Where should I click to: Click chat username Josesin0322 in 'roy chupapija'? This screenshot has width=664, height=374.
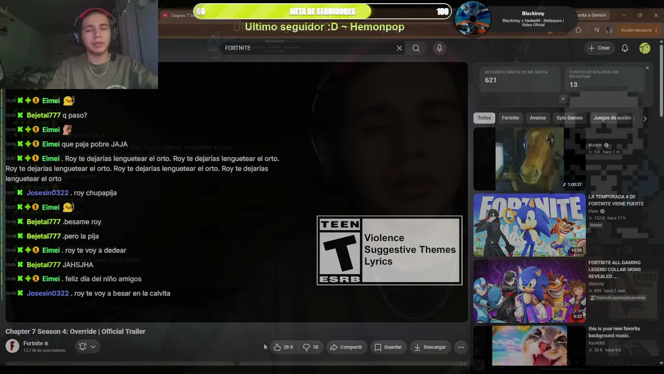(x=47, y=193)
